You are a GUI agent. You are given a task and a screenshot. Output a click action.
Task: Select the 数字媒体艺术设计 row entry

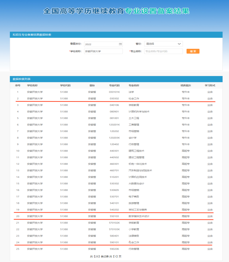(139, 216)
